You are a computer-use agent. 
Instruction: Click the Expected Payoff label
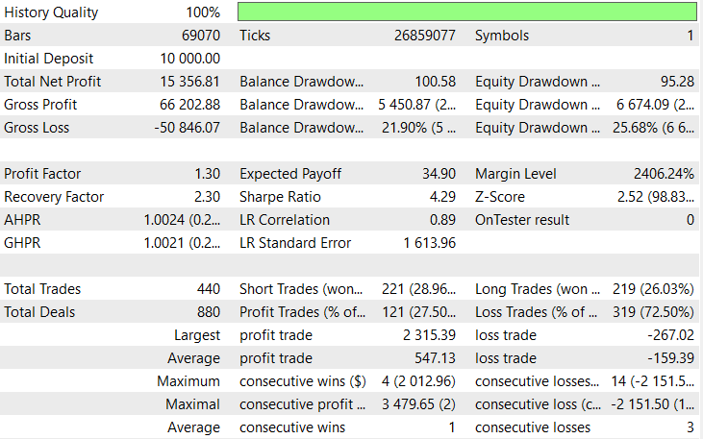290,174
